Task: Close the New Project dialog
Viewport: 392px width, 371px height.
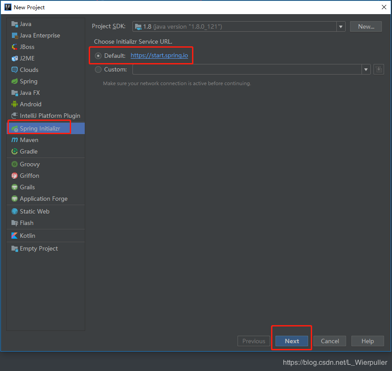Action: coord(384,7)
